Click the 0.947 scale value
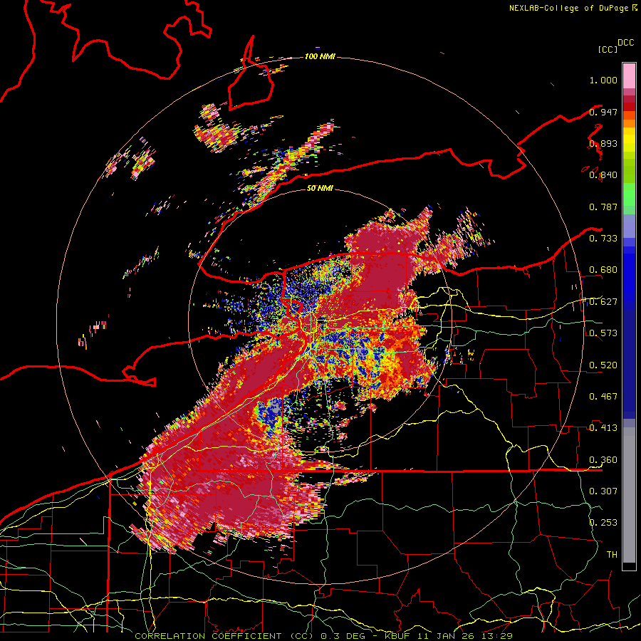Screen dimensions: 641x641 (x=603, y=112)
